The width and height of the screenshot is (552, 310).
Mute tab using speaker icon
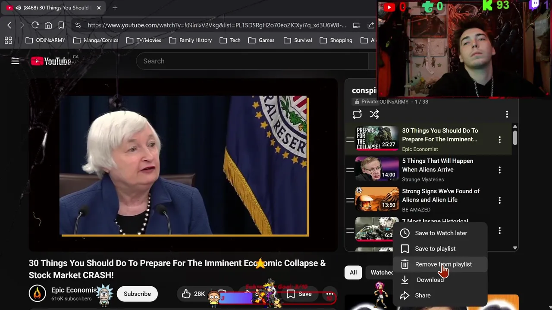pyautogui.click(x=18, y=8)
